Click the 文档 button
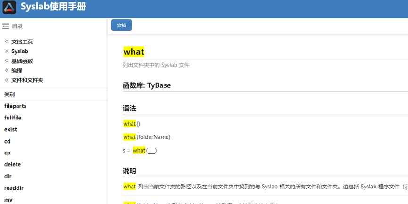This screenshot has width=408, height=204. 122,25
